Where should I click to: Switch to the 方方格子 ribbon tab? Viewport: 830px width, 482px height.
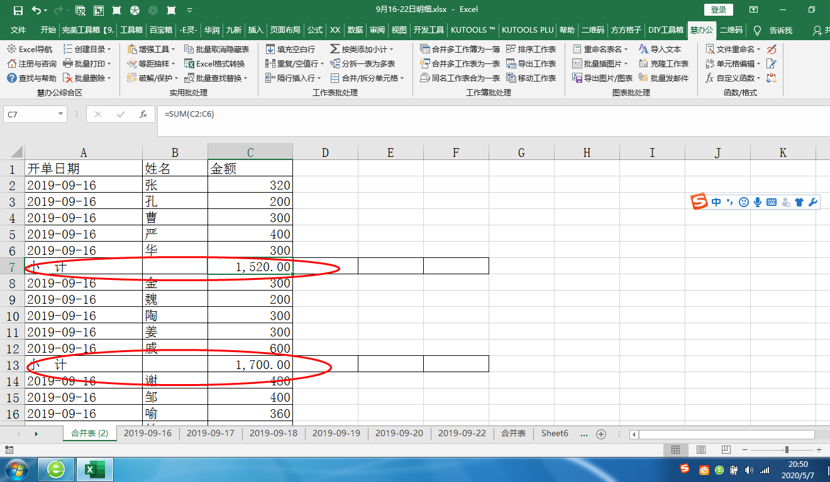tap(626, 30)
